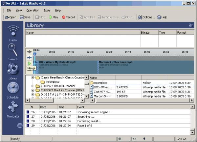Click the event log's scroll down arrow

coord(192,132)
